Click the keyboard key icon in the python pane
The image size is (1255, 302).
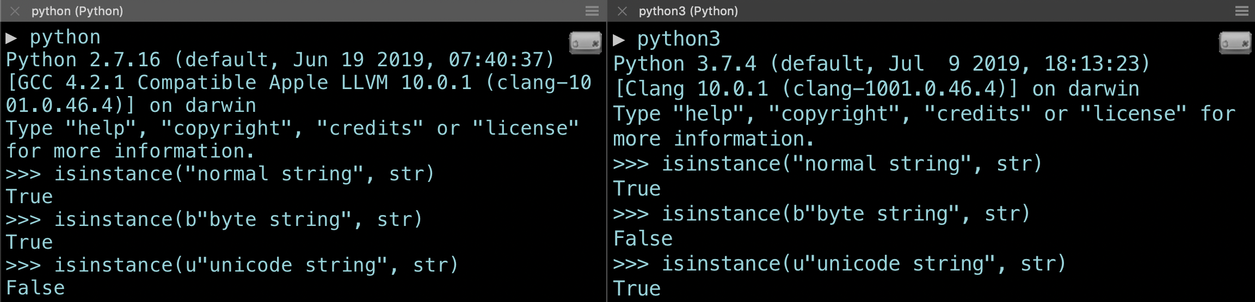pos(585,43)
